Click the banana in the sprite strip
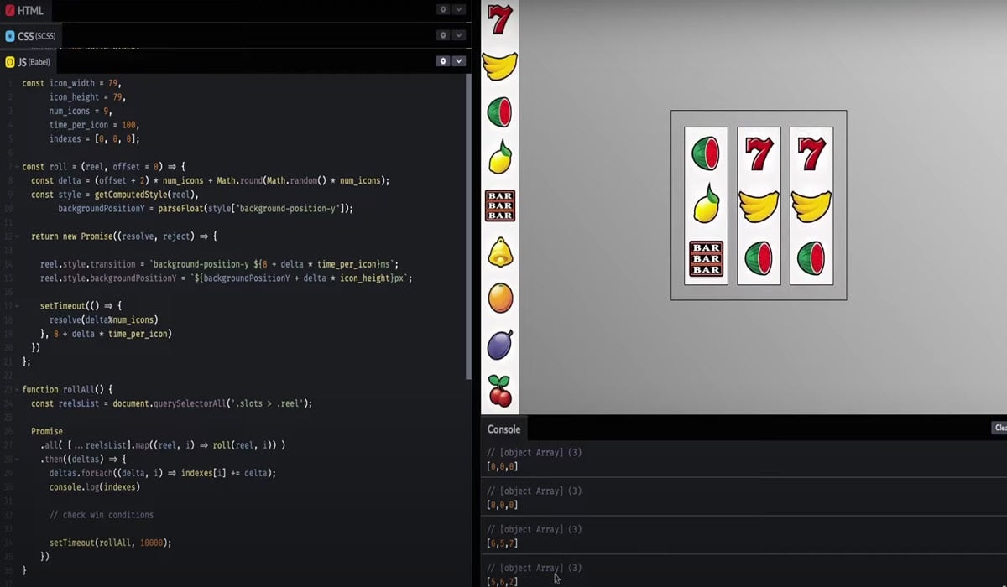This screenshot has width=1007, height=587. (x=500, y=65)
